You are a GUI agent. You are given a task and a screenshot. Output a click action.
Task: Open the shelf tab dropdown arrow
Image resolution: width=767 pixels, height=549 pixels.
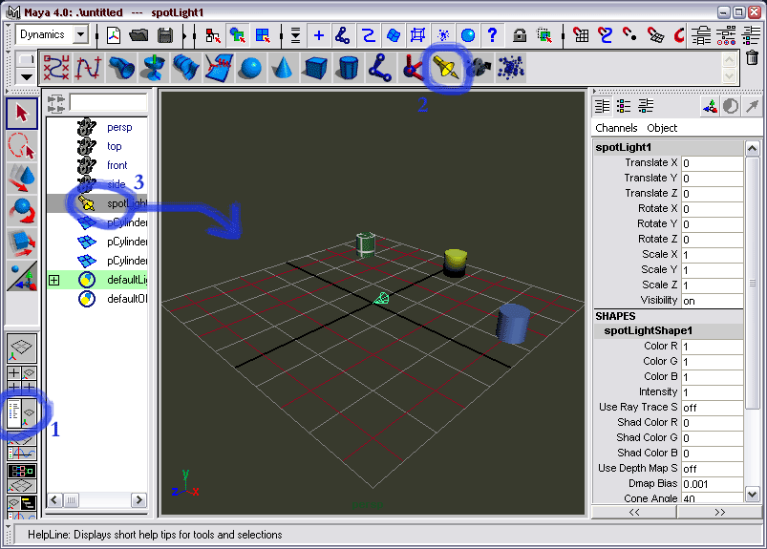point(27,75)
